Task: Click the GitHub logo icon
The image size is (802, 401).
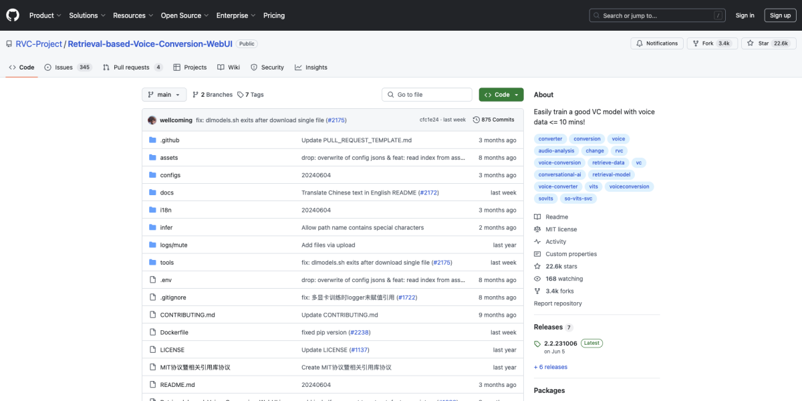Action: [x=13, y=15]
